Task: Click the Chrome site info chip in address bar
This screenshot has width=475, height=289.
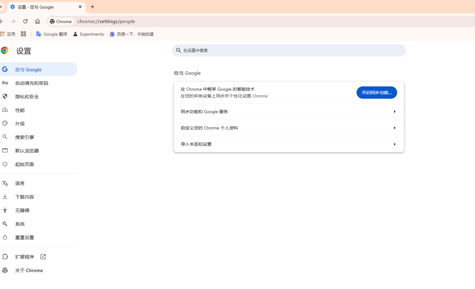Action: [61, 22]
